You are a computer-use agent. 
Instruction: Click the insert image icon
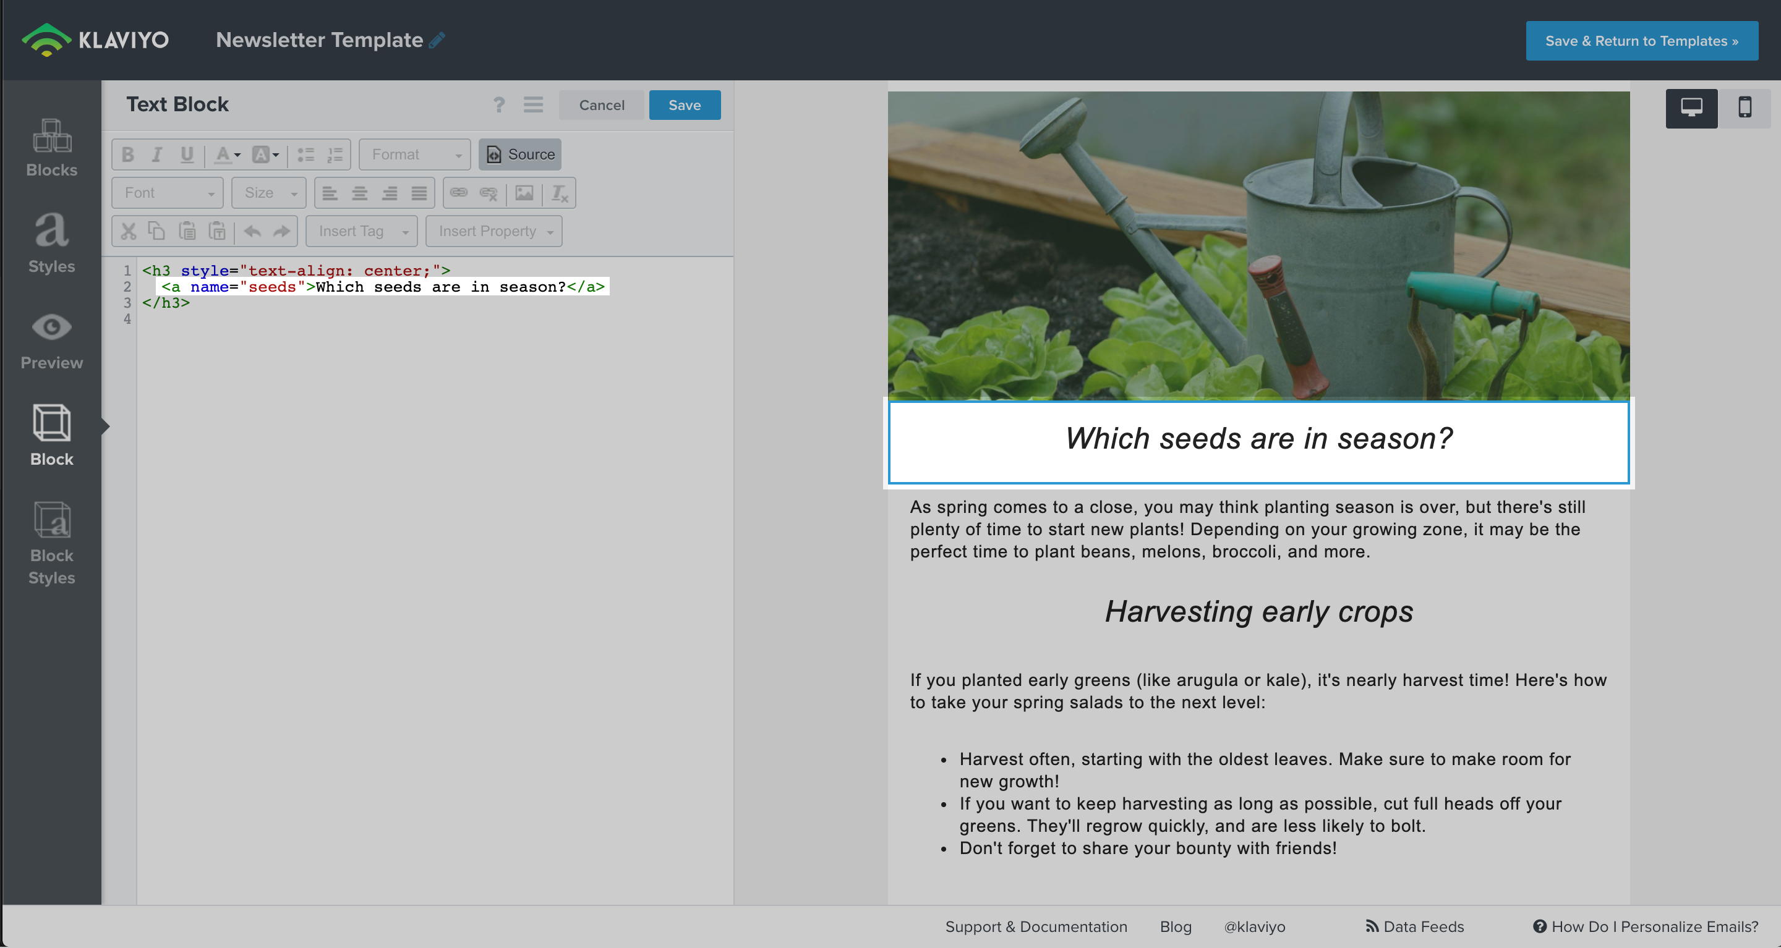524,193
